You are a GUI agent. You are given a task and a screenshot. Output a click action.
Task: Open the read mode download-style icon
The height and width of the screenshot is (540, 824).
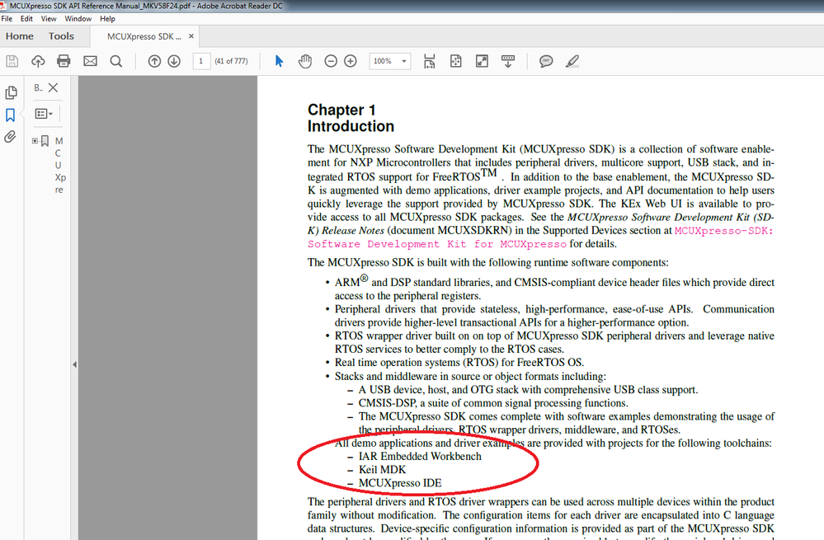pos(507,61)
